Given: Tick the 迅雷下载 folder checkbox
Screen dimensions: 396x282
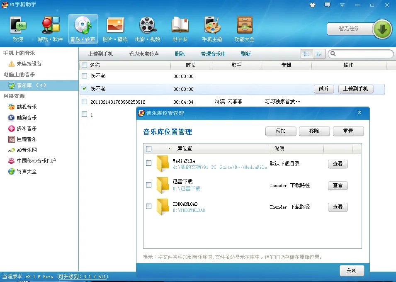Looking at the screenshot, I should click(148, 185).
